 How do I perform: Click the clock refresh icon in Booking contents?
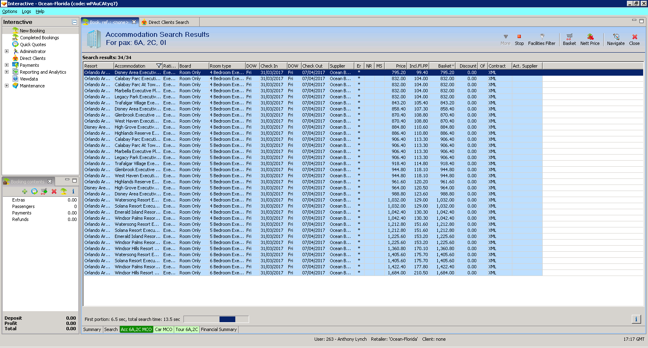(x=34, y=191)
